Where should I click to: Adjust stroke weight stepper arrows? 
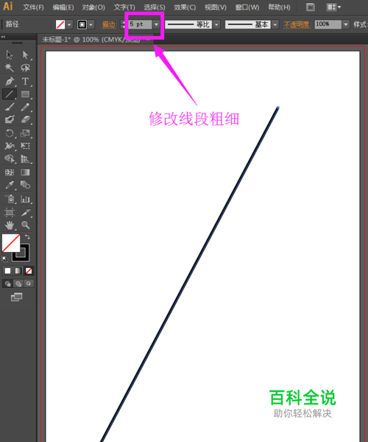pos(124,24)
